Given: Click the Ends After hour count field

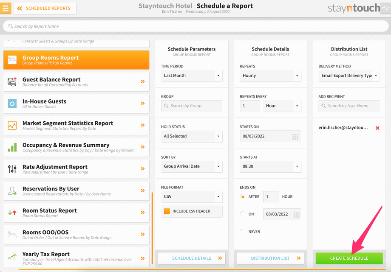Looking at the screenshot, I should 271,197.
